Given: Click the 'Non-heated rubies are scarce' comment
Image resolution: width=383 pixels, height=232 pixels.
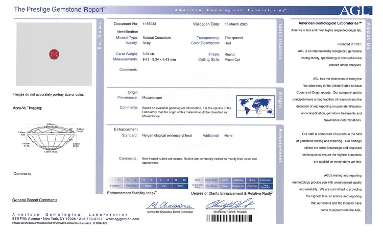Looking at the screenshot, I should tap(199, 161).
